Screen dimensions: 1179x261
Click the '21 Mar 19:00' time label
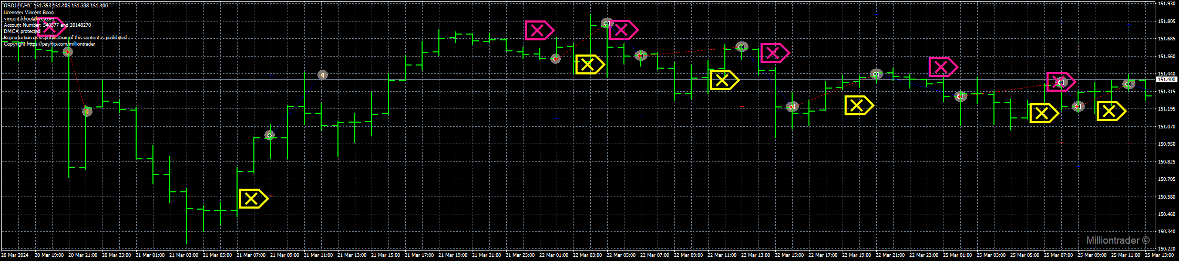pos(453,255)
